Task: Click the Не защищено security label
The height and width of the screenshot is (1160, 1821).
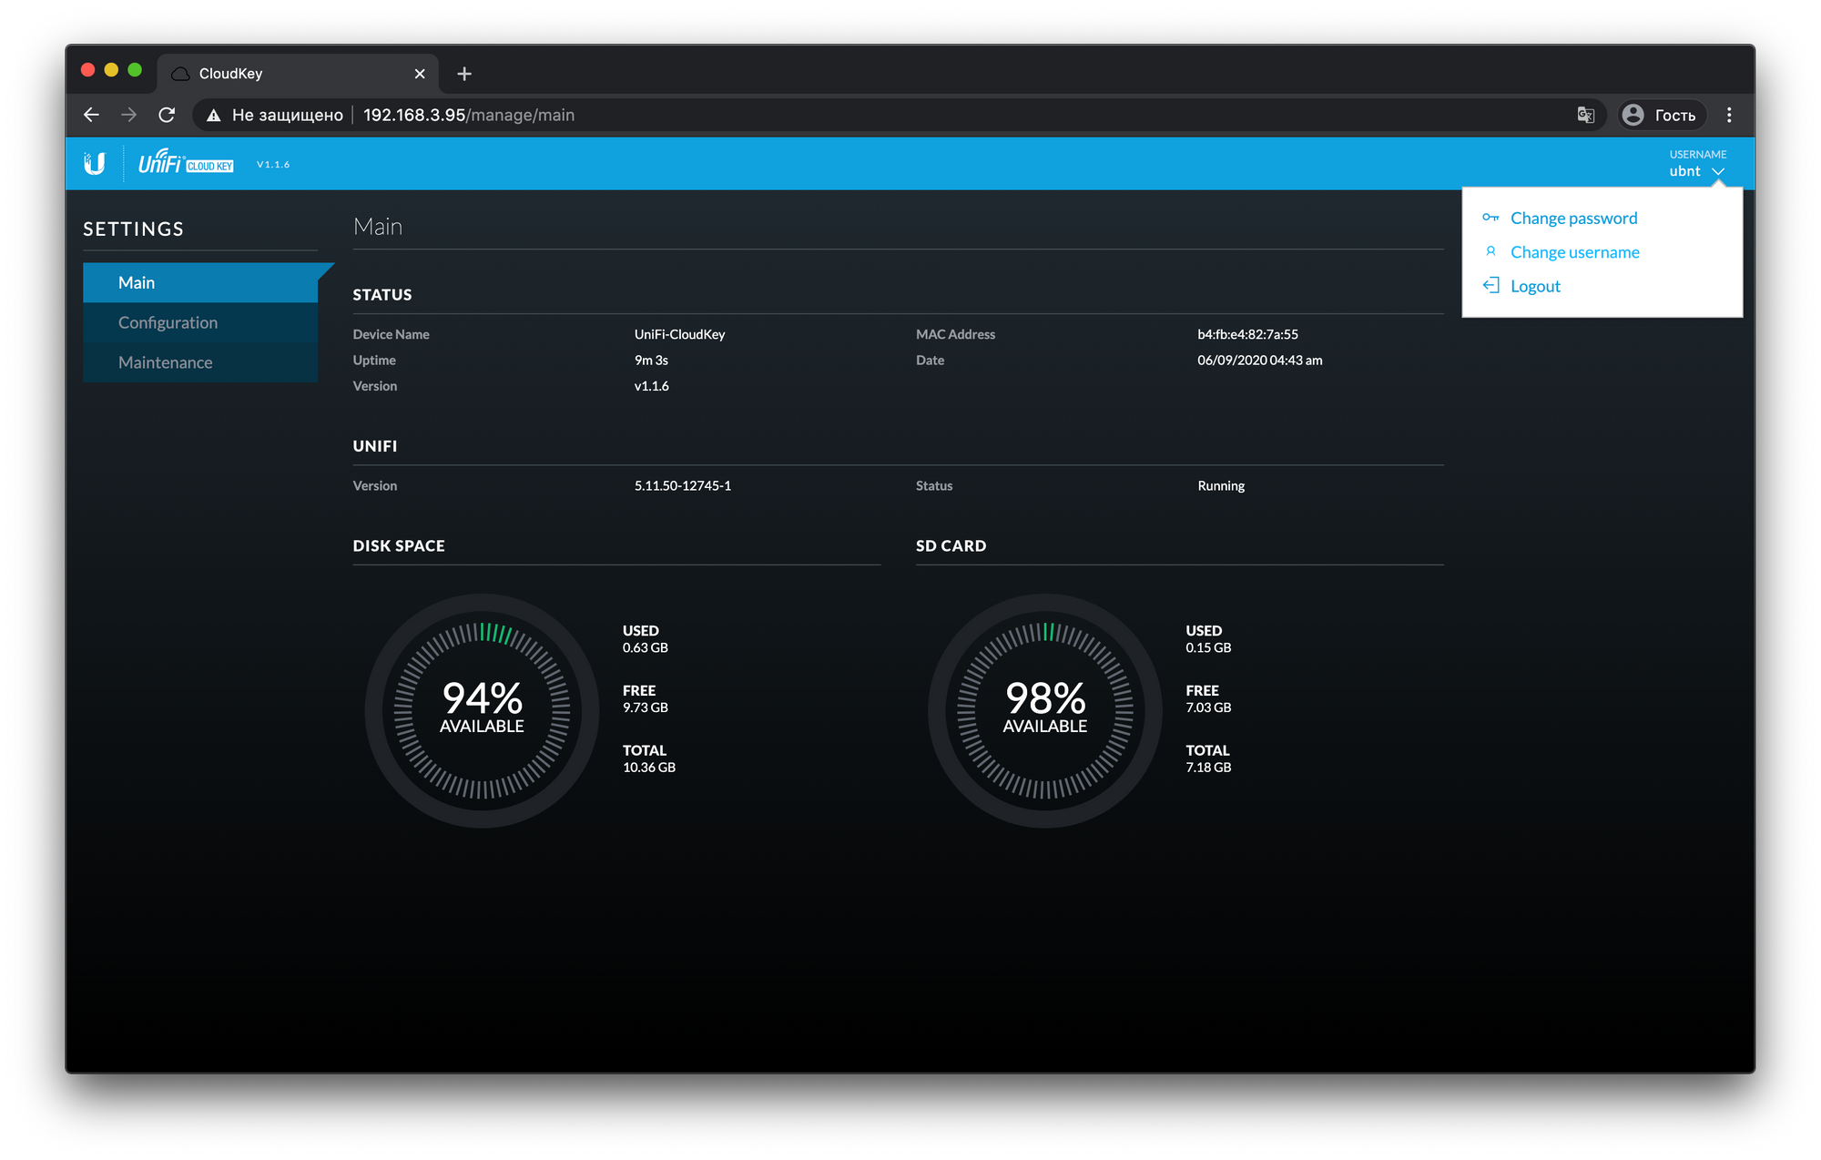Action: (x=288, y=115)
